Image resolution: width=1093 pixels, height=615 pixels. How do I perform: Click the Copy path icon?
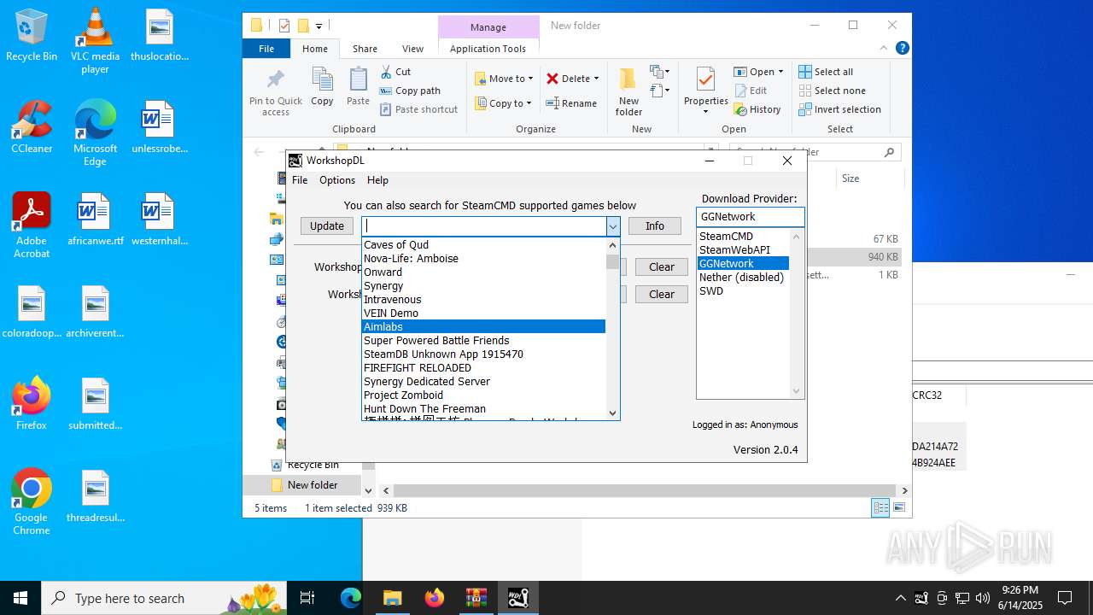pos(386,91)
